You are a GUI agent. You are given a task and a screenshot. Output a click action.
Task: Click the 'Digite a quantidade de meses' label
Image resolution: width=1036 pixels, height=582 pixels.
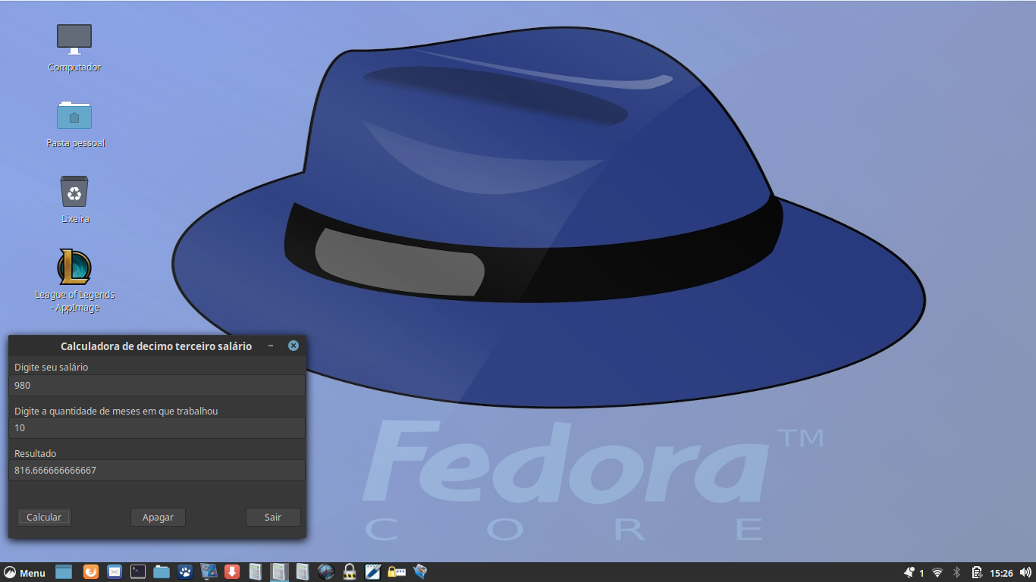(x=116, y=411)
